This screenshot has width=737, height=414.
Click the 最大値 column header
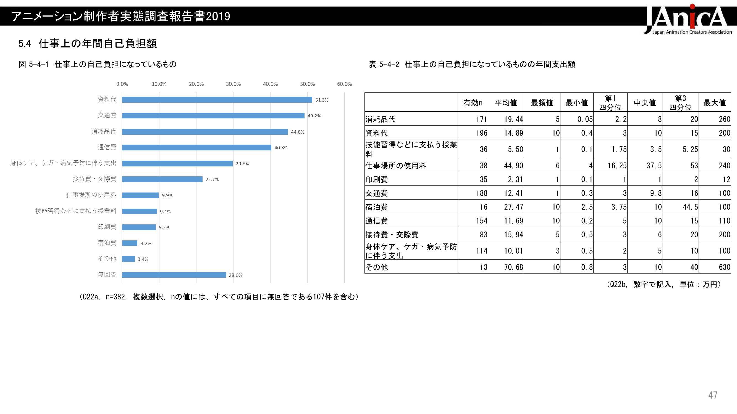(714, 103)
